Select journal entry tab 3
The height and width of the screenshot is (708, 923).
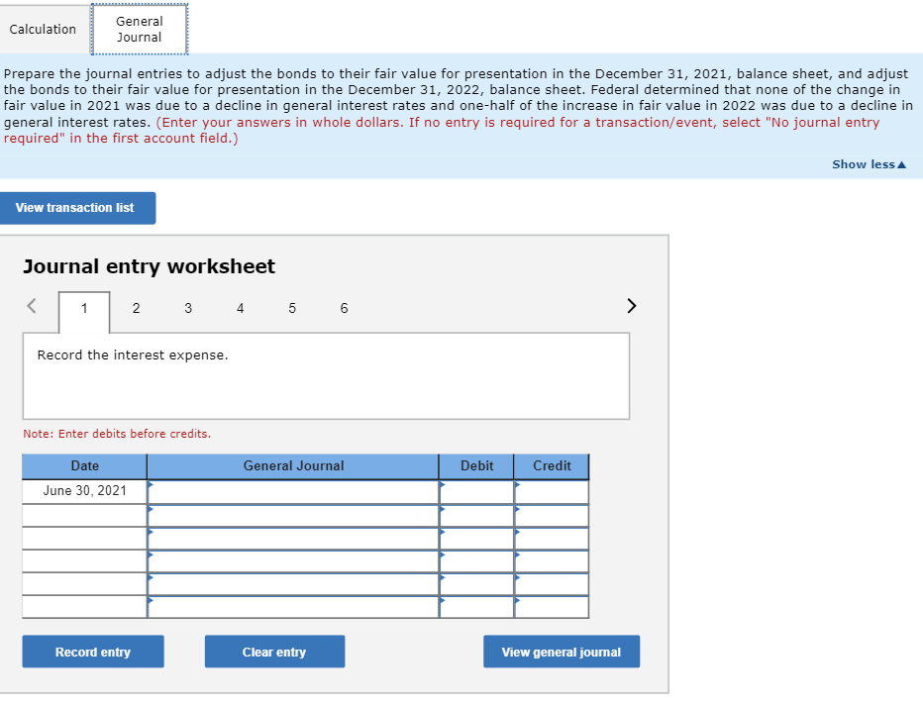pyautogui.click(x=188, y=308)
